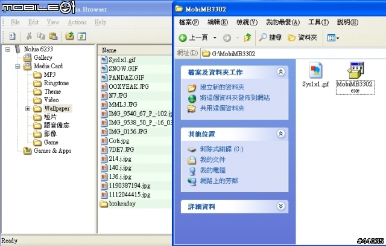Open the Views icon dropdown in Explorer
The image size is (386, 246).
click(333, 37)
